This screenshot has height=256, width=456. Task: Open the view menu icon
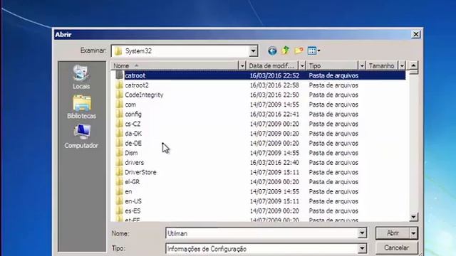313,50
